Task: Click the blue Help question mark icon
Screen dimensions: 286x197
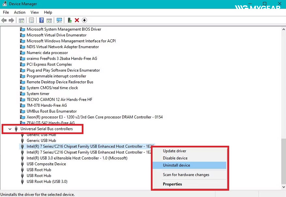Action: (x=41, y=20)
